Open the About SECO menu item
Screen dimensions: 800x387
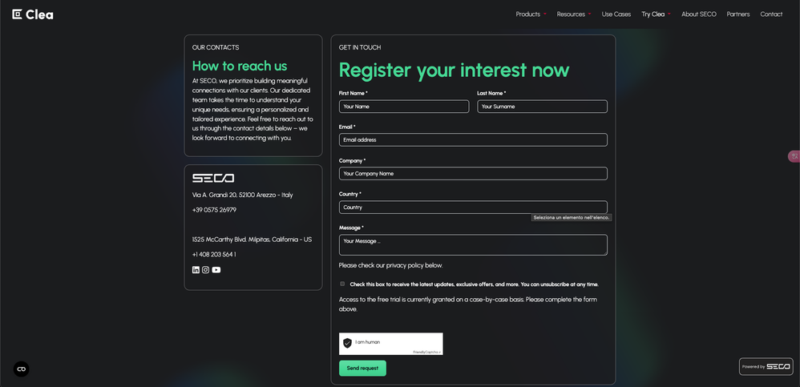point(699,14)
